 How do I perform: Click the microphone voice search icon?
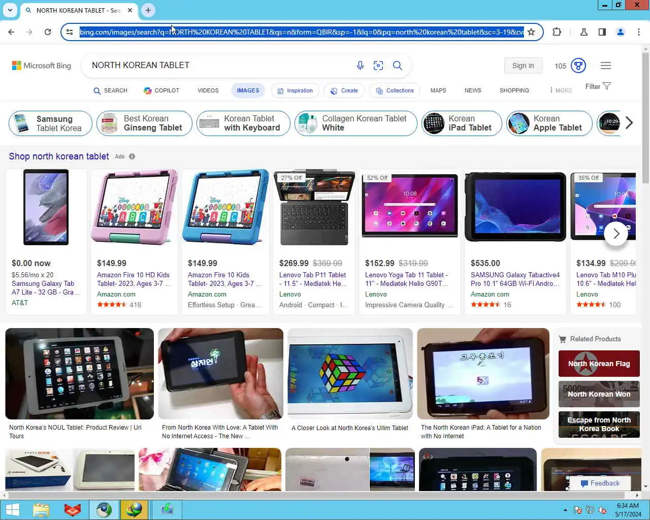pos(360,66)
